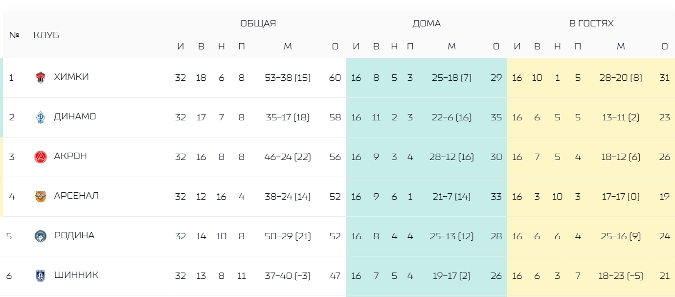Open the АКРОН club page
Image resolution: width=675 pixels, height=297 pixels.
70,156
